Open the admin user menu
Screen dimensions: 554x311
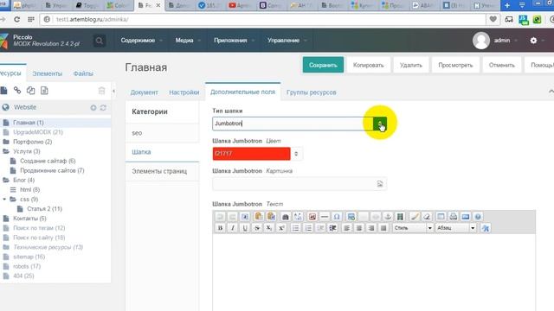click(495, 41)
